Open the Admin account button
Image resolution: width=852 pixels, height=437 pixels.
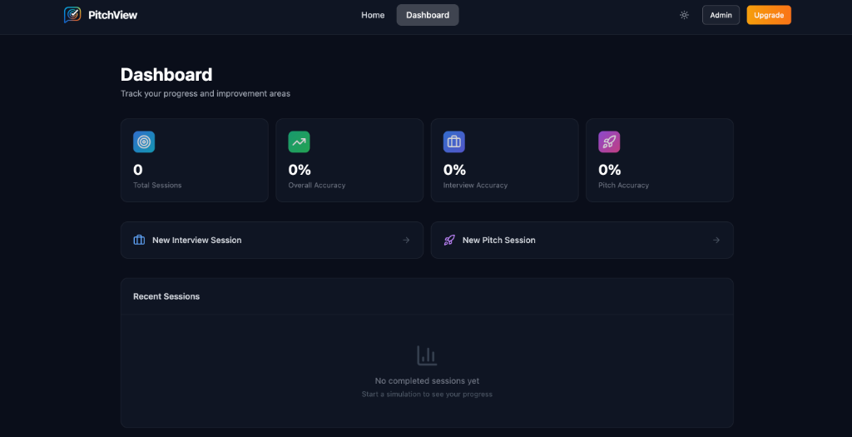tap(721, 15)
